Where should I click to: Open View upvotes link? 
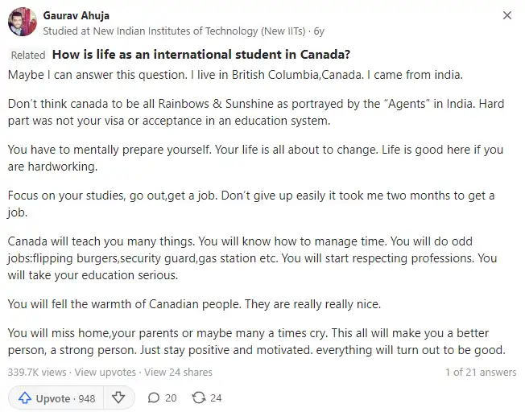point(105,373)
